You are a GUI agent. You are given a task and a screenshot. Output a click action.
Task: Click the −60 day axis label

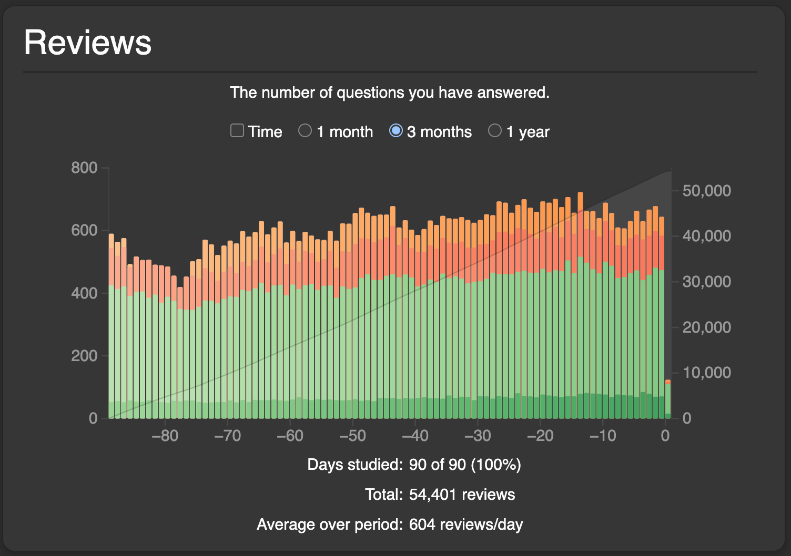tap(290, 436)
